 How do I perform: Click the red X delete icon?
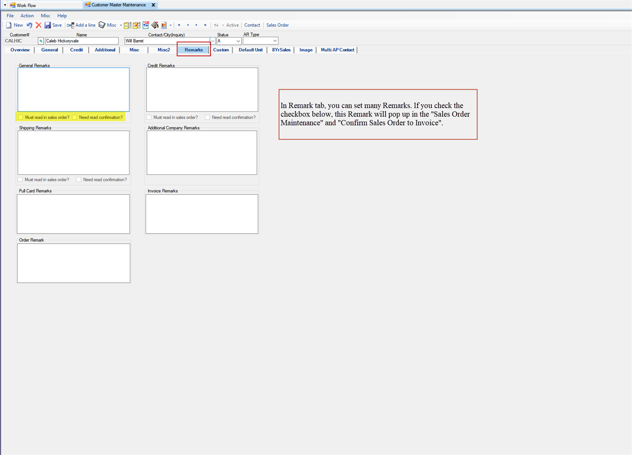click(x=38, y=25)
